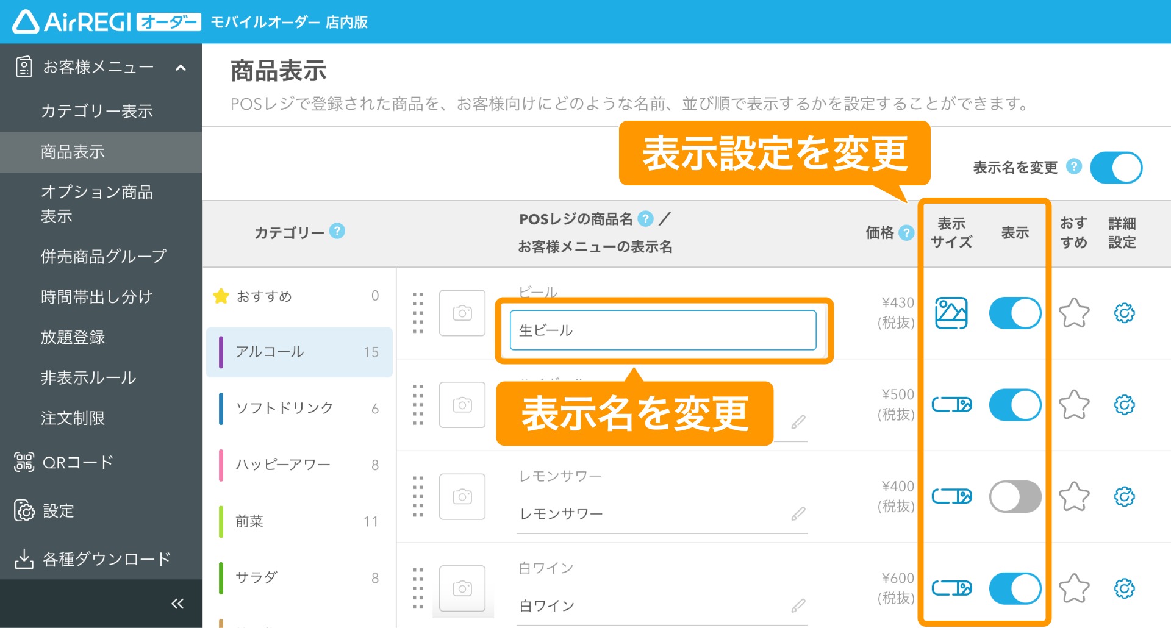Toggle the 表示名を変更 switch

[1116, 168]
